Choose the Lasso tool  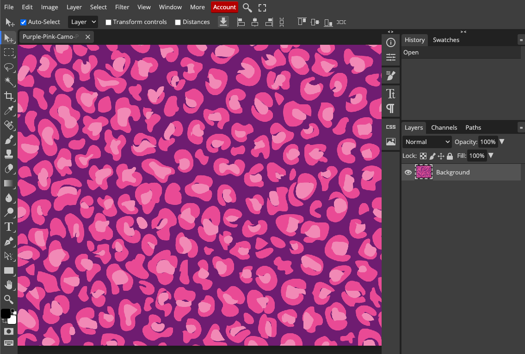9,67
